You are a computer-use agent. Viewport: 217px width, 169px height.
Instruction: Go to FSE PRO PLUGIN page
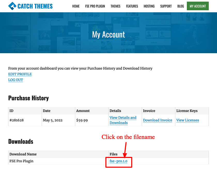point(95,6)
